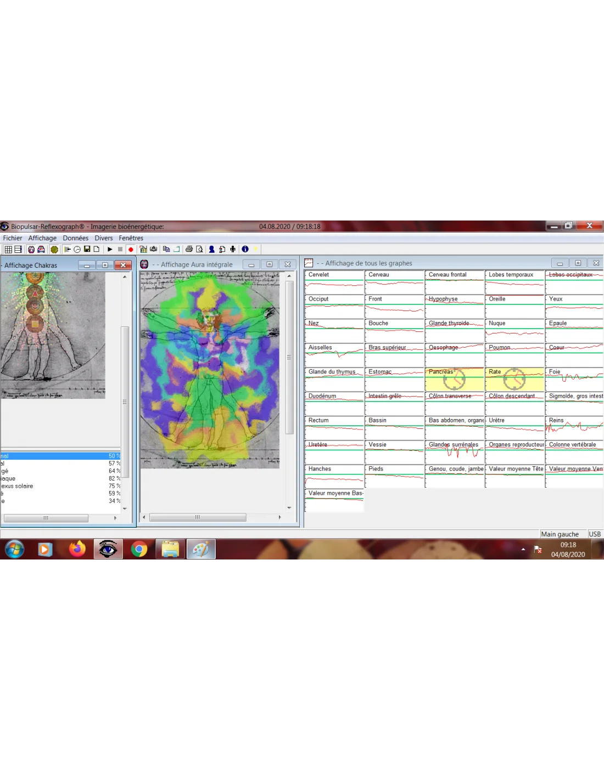Start recording with the red circle

[131, 250]
